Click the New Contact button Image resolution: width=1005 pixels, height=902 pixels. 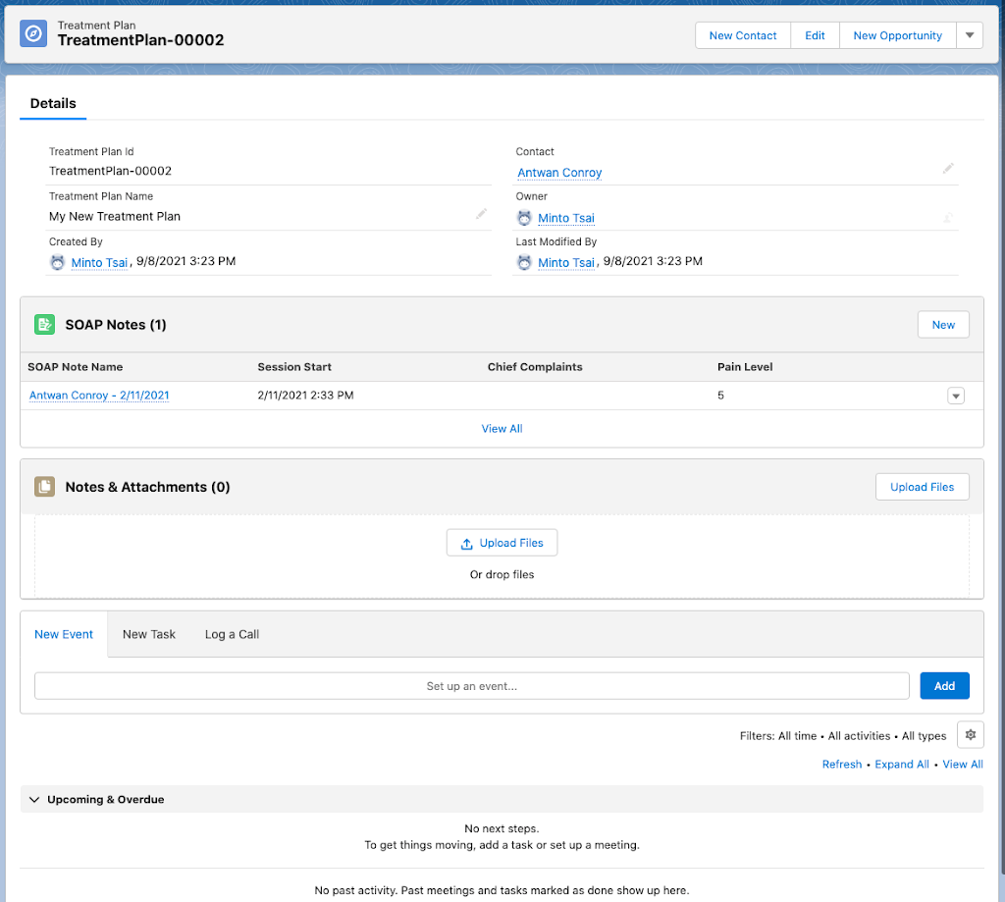point(743,35)
